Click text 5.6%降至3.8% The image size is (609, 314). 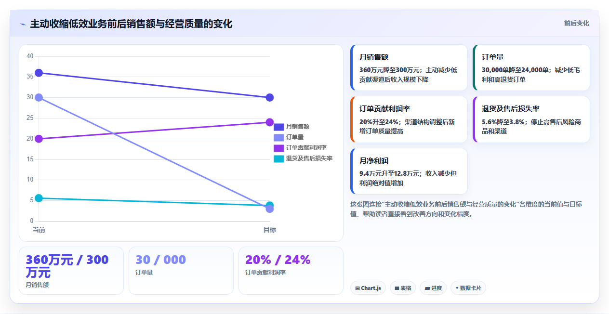click(503, 122)
